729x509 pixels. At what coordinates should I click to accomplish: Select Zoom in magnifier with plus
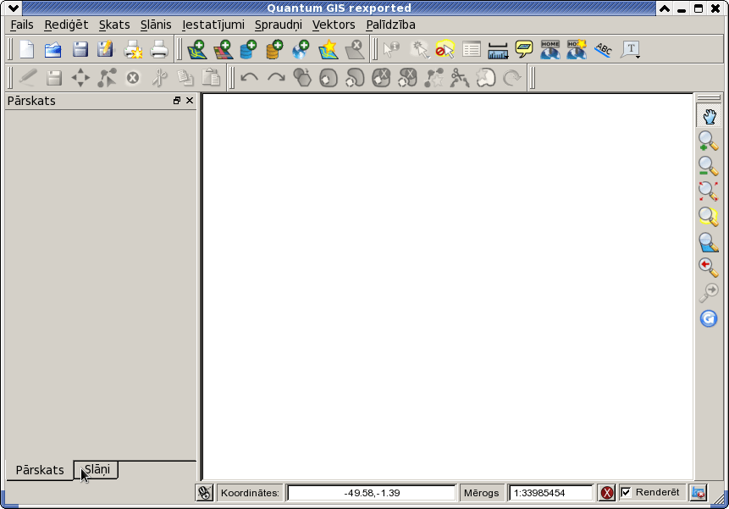click(709, 141)
